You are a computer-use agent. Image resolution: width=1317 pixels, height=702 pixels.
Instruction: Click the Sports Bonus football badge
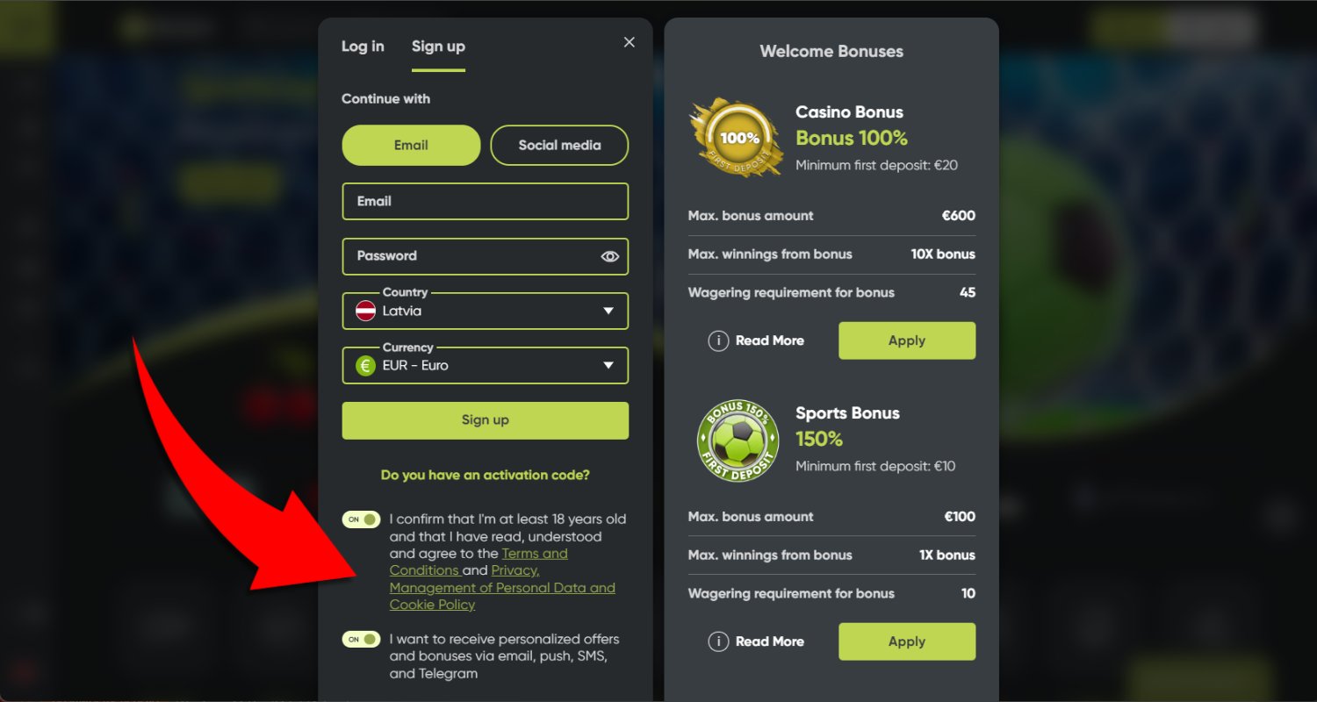pos(738,440)
